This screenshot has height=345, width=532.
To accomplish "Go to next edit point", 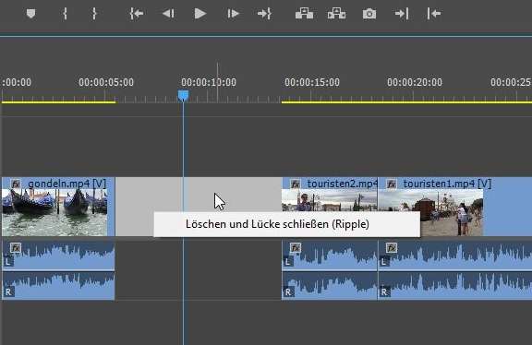I will pyautogui.click(x=402, y=14).
